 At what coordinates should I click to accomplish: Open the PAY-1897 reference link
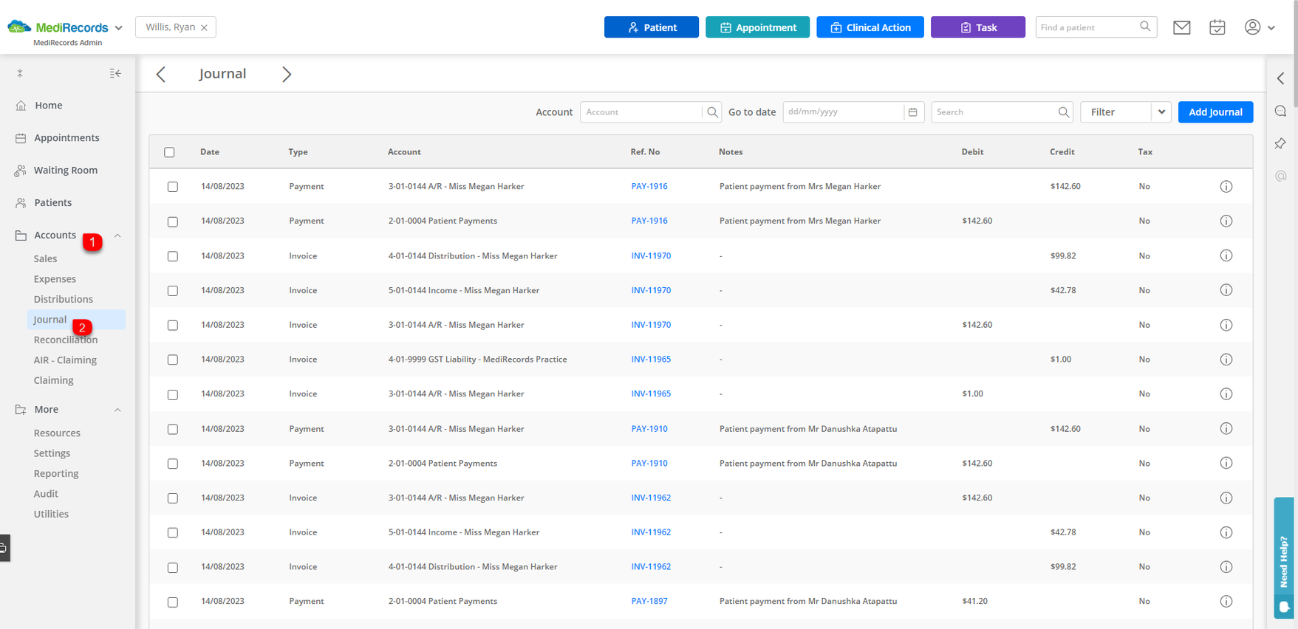click(649, 602)
